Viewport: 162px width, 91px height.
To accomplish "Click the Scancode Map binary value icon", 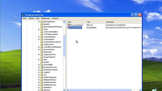I will point(69,28).
